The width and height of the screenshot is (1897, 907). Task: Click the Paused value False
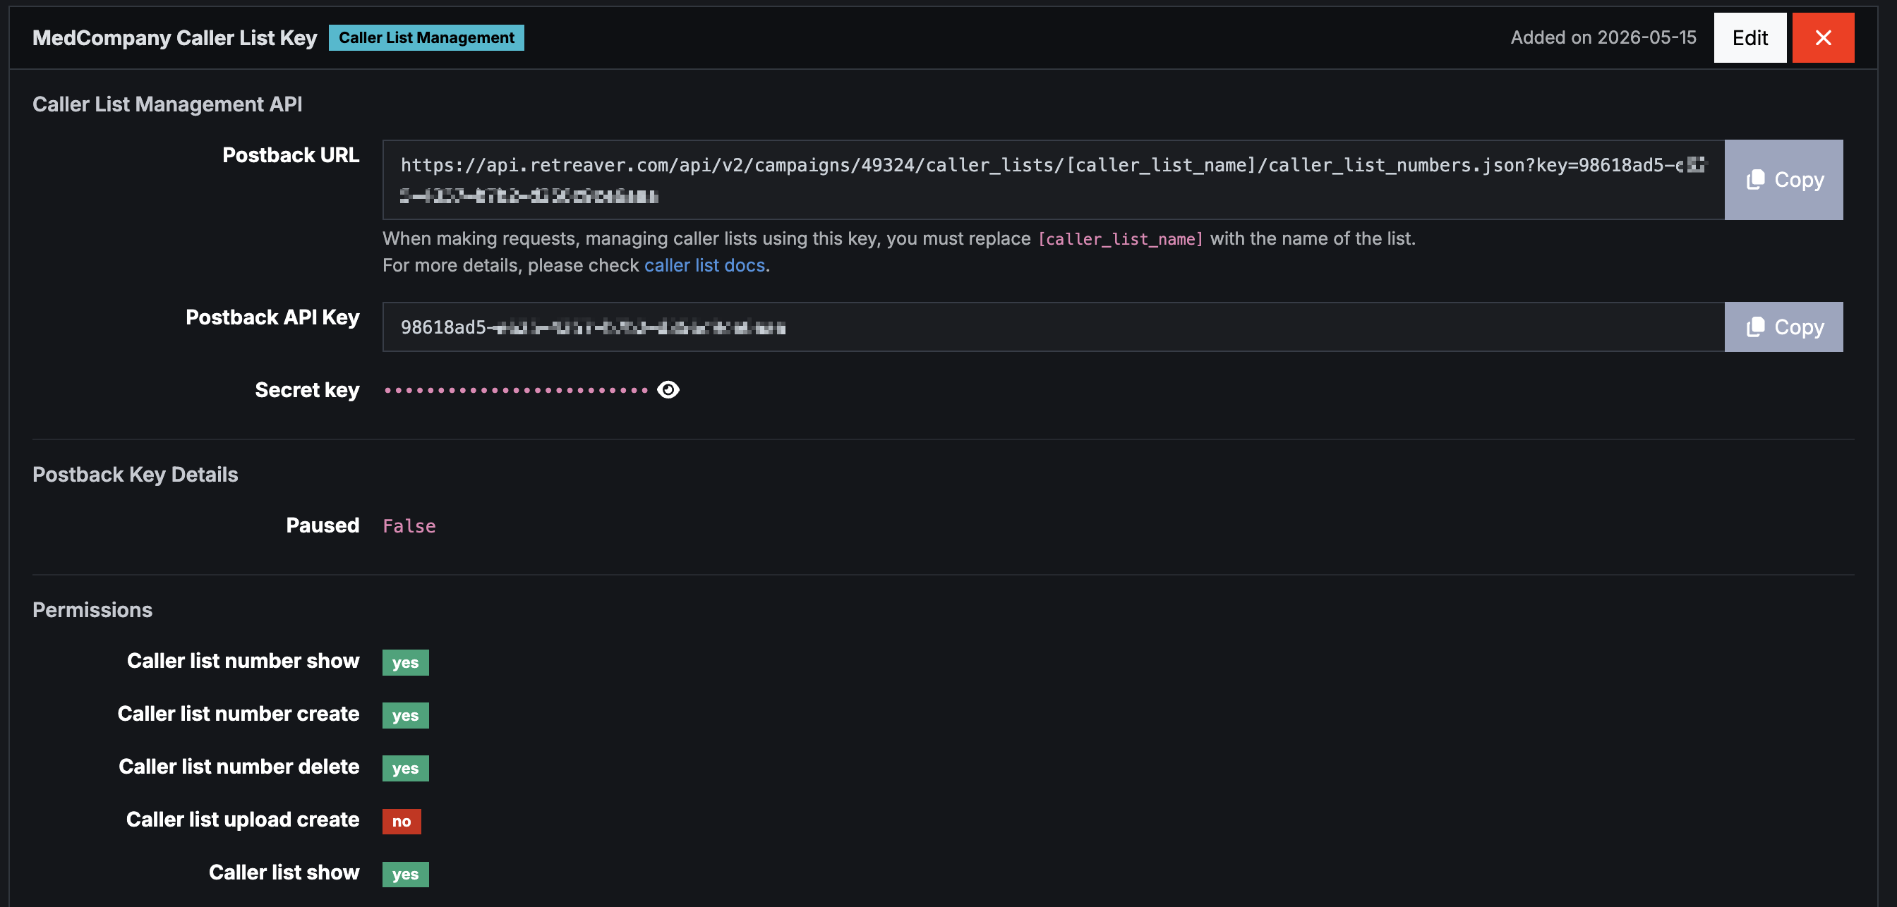tap(409, 525)
